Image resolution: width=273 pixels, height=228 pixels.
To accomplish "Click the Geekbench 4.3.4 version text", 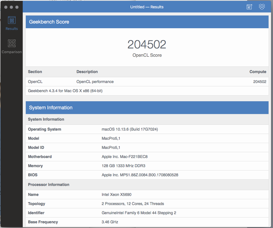I will (65, 91).
